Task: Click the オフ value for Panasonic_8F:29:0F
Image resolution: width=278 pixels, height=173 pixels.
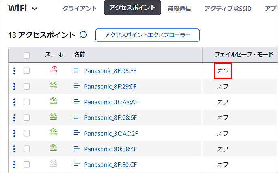Action: 223,87
